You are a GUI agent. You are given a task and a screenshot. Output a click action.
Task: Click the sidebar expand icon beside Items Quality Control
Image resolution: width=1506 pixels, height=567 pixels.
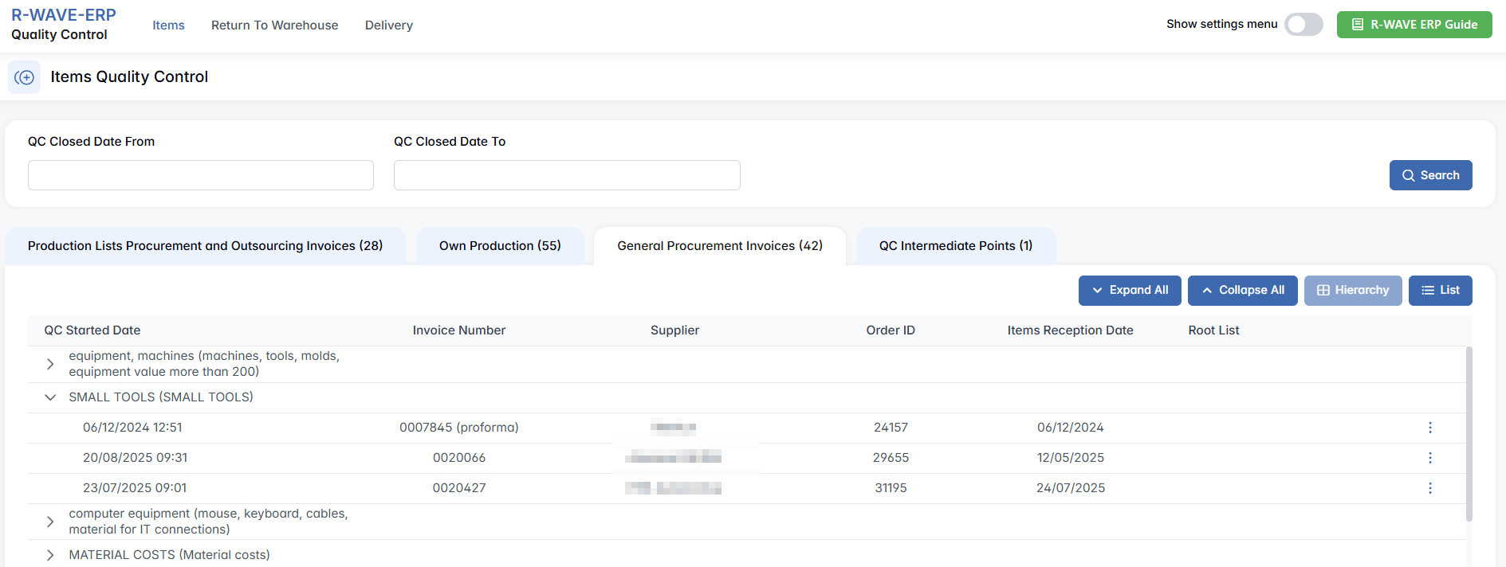coord(24,77)
